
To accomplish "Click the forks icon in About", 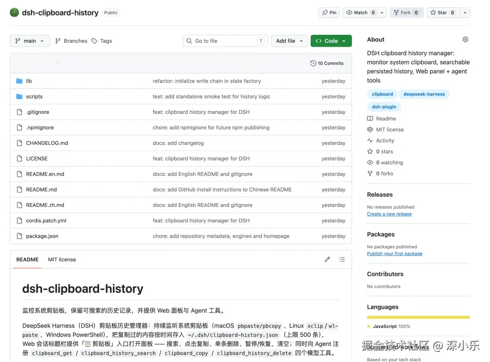I will tap(370, 173).
